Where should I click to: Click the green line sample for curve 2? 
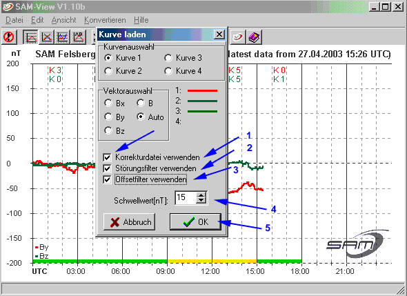pos(202,101)
